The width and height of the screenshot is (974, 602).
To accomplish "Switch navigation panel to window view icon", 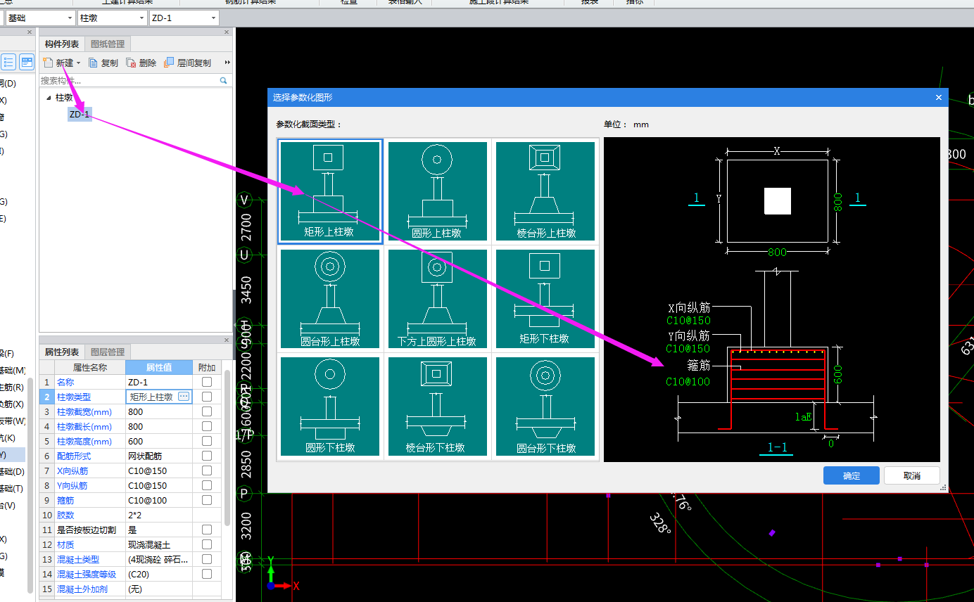I will [x=27, y=63].
